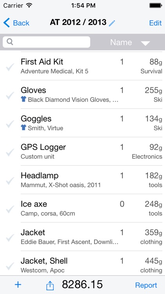Toggle the checkmark for Jacket row

coord(10,238)
